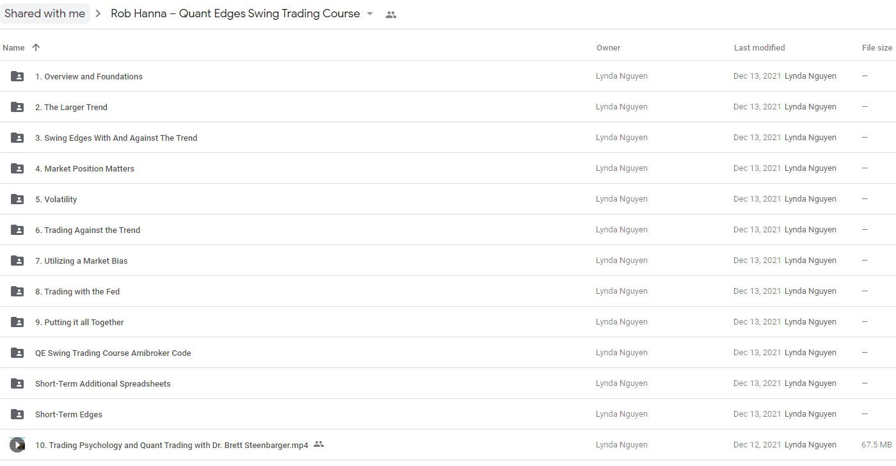The height and width of the screenshot is (466, 896).
Task: Select the 5. Volatility folder name
Action: [x=56, y=199]
